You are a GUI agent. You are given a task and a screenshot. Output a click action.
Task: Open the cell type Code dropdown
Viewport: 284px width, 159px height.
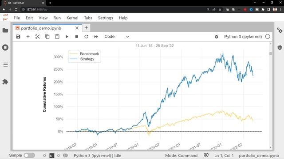click(117, 37)
